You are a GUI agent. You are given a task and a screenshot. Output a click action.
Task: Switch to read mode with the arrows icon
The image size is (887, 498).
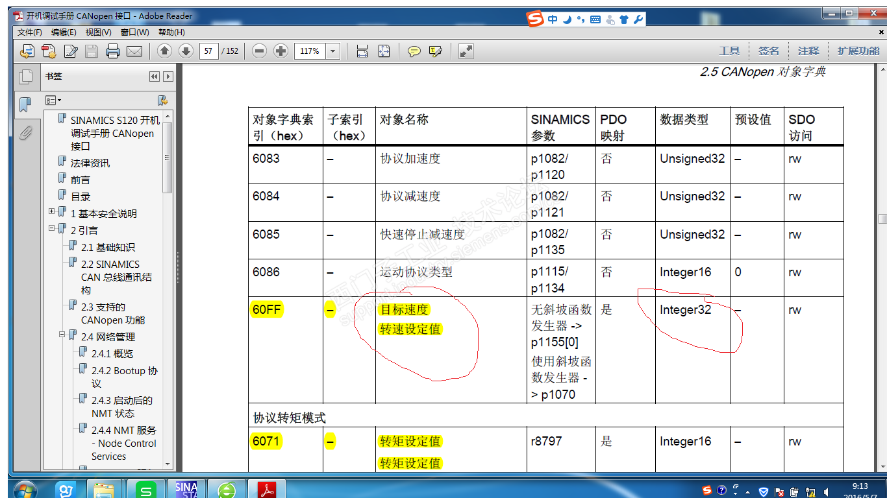(466, 51)
